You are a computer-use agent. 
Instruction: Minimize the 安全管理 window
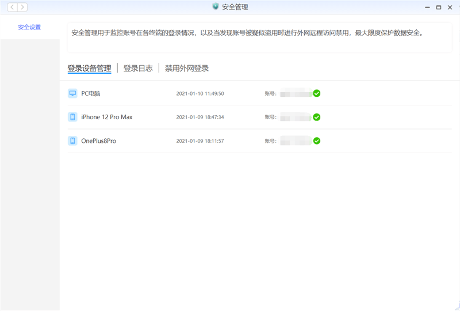tap(427, 7)
